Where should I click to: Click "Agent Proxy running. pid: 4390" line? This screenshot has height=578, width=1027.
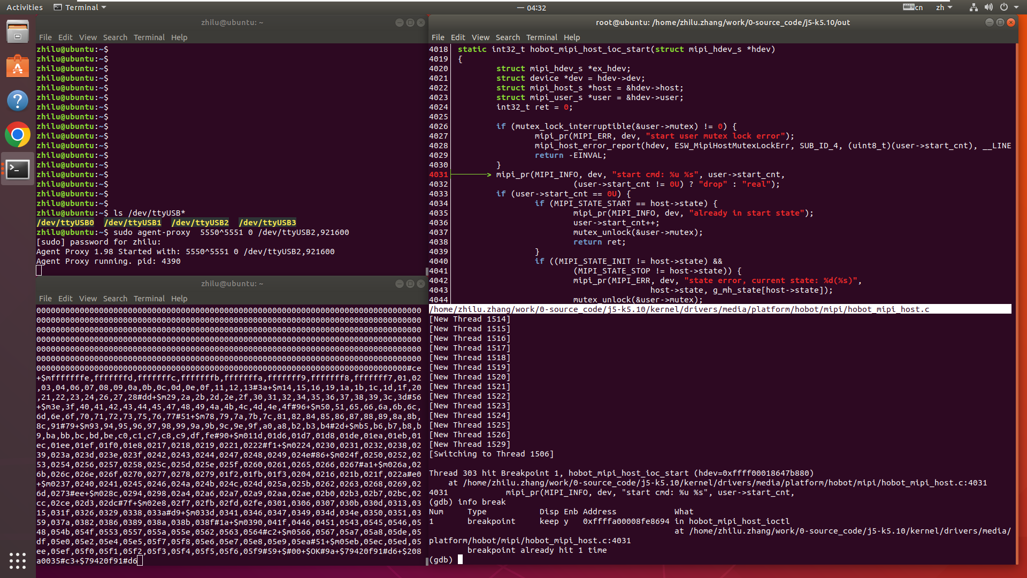point(109,261)
